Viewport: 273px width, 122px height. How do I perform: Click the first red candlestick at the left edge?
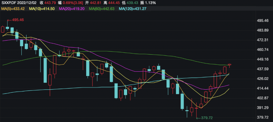tap(3, 29)
